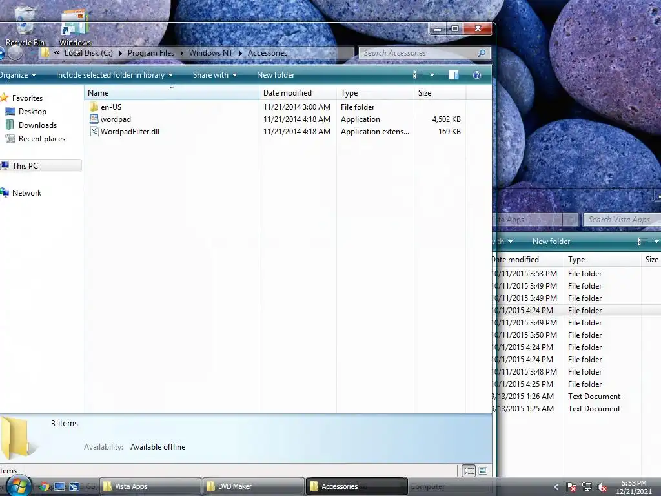Viewport: 661px width, 496px height.
Task: Click the search magnifier in Search Accessories
Action: [482, 53]
